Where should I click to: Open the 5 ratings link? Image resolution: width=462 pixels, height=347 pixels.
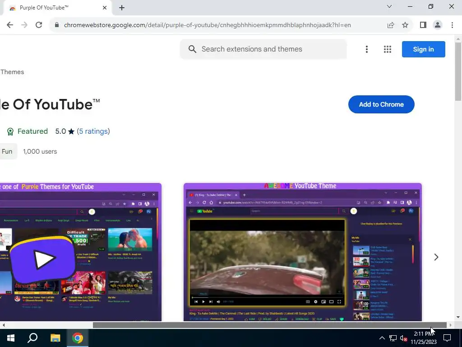pos(93,131)
